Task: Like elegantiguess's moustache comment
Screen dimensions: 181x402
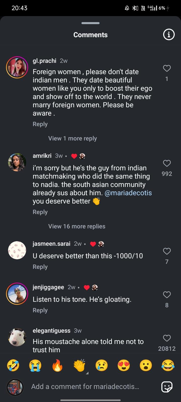Action: coord(167,338)
